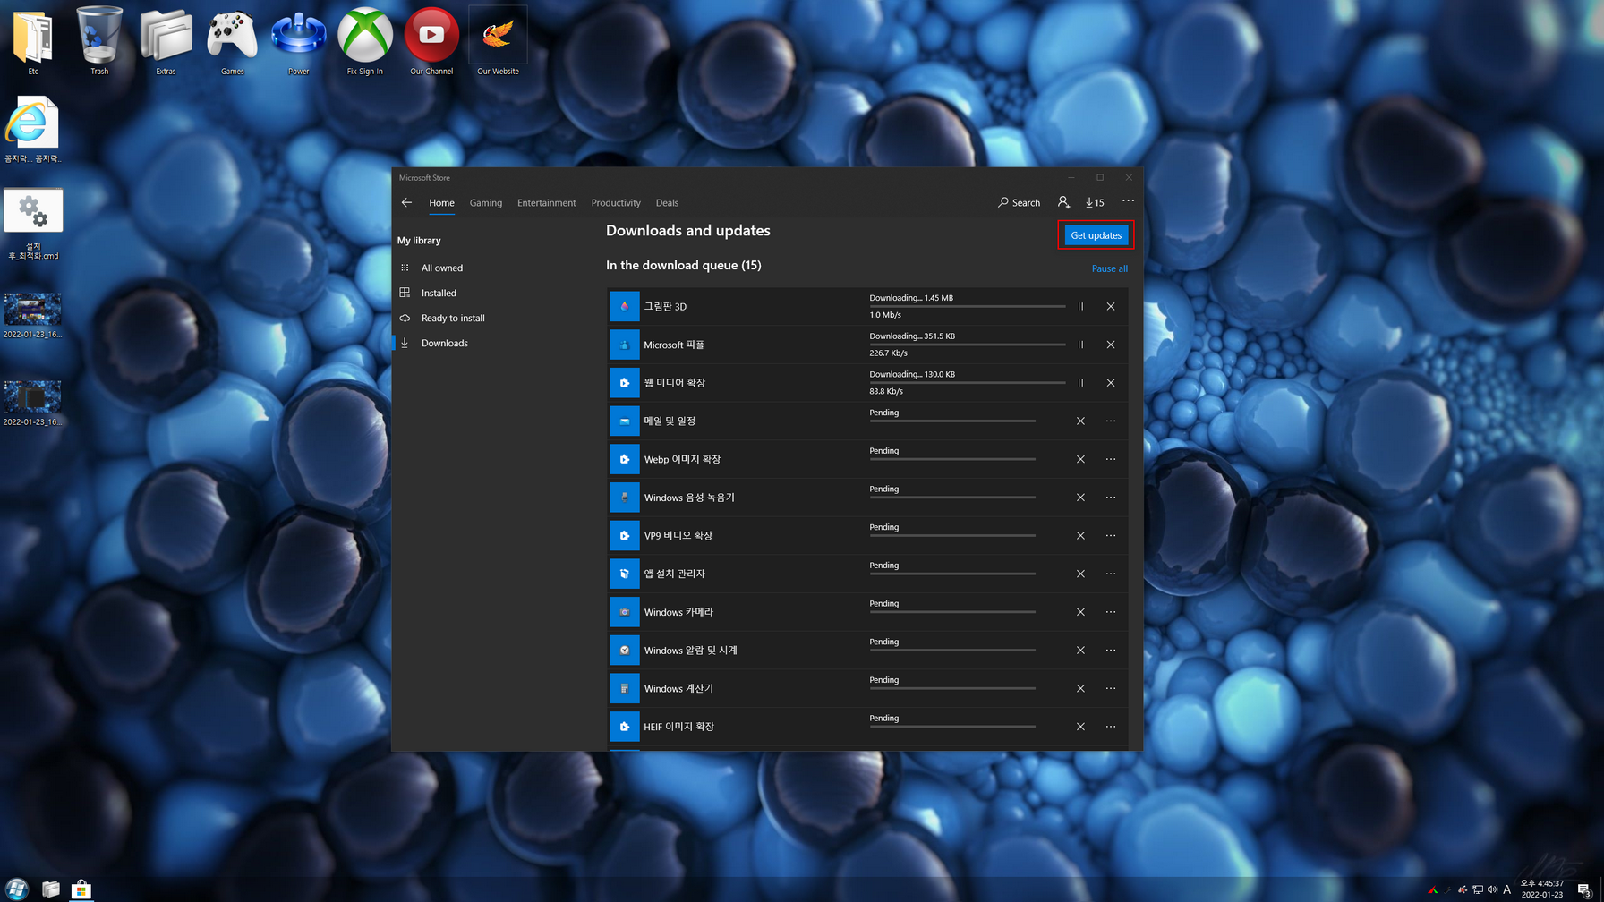Pause the Microsoft 피플 download
The height and width of the screenshot is (902, 1604).
pyautogui.click(x=1080, y=345)
